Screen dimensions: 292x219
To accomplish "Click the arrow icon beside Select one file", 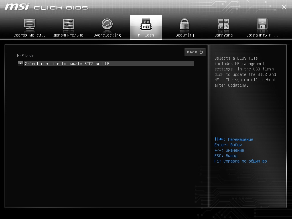I will click(x=20, y=64).
